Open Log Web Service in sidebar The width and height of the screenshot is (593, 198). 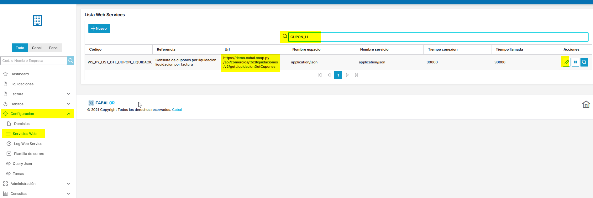28,144
